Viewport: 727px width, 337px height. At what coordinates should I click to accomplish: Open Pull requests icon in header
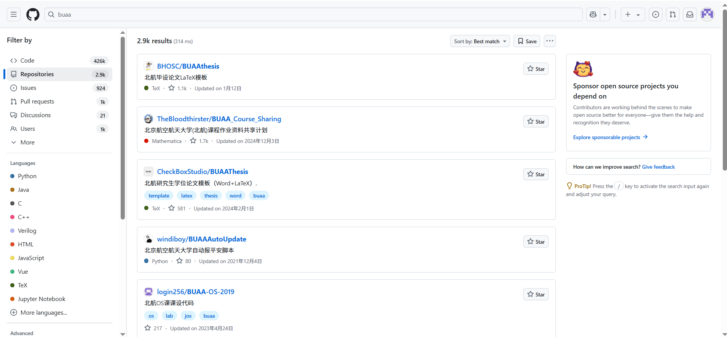[673, 14]
